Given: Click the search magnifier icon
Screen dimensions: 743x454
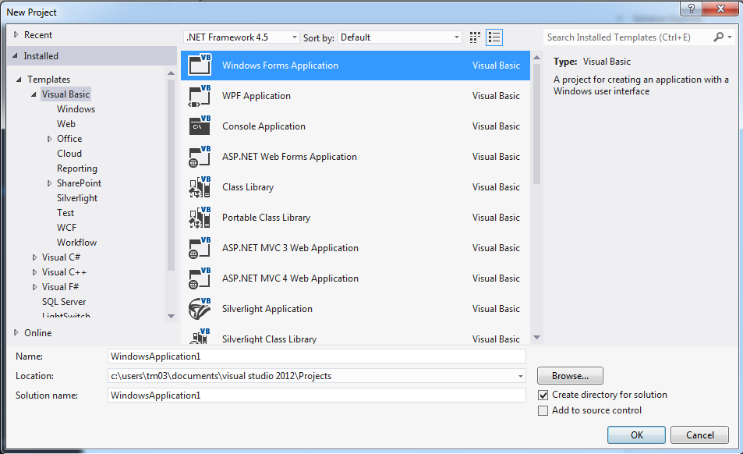Looking at the screenshot, I should [x=718, y=37].
